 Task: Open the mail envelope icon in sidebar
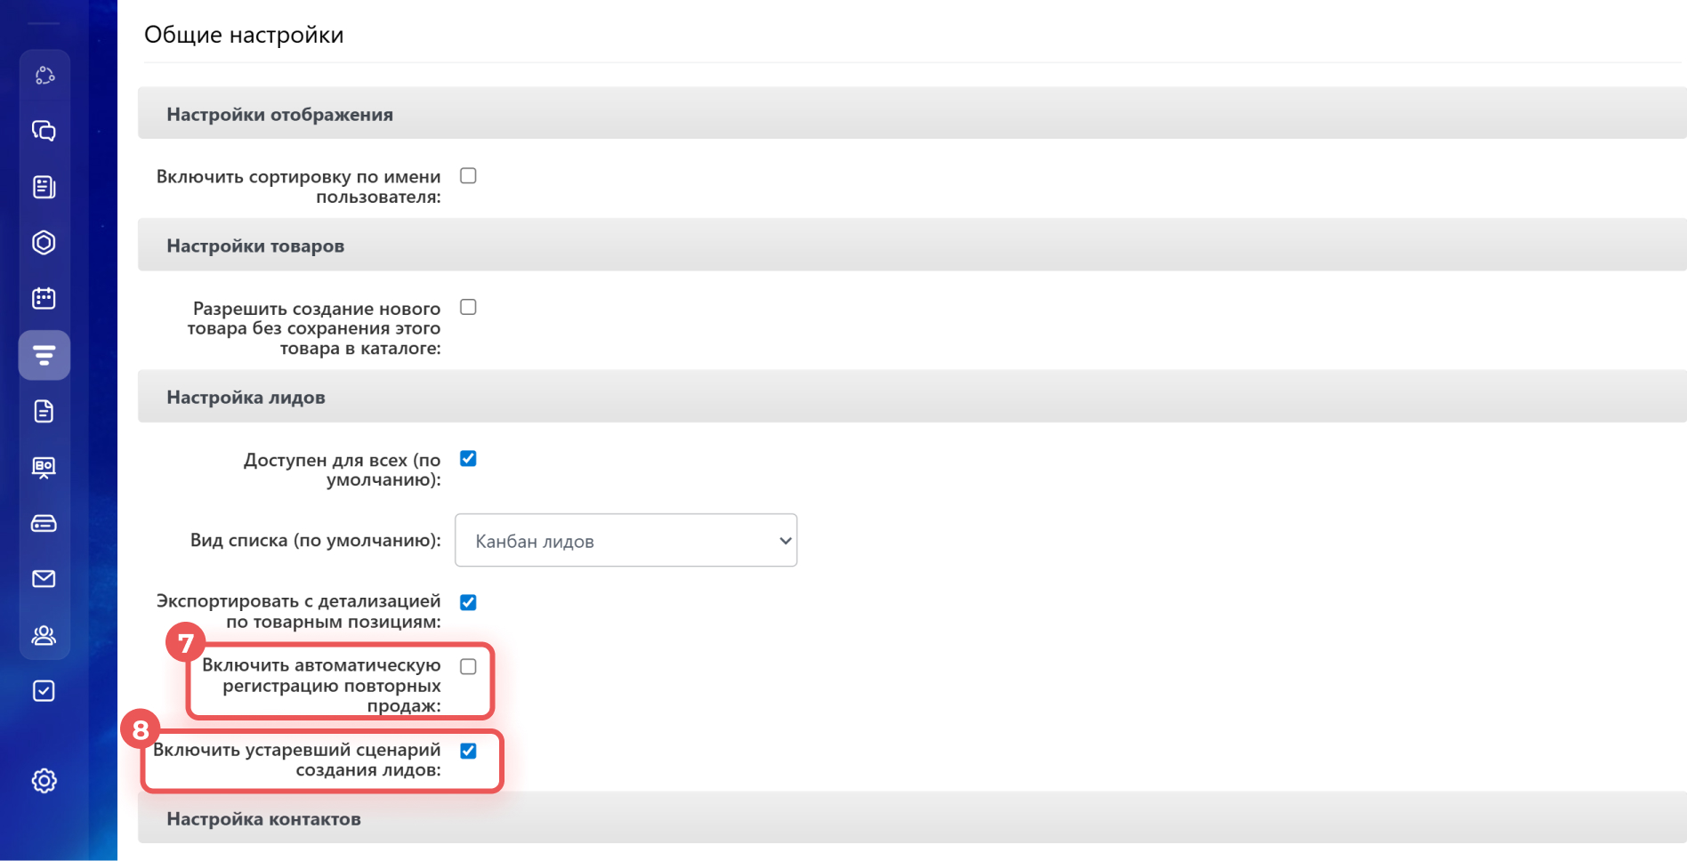point(44,579)
